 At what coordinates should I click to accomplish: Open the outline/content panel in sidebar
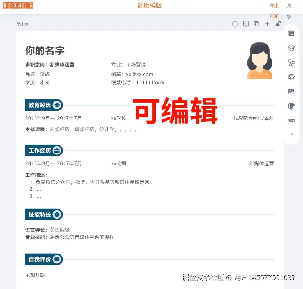coord(291,33)
